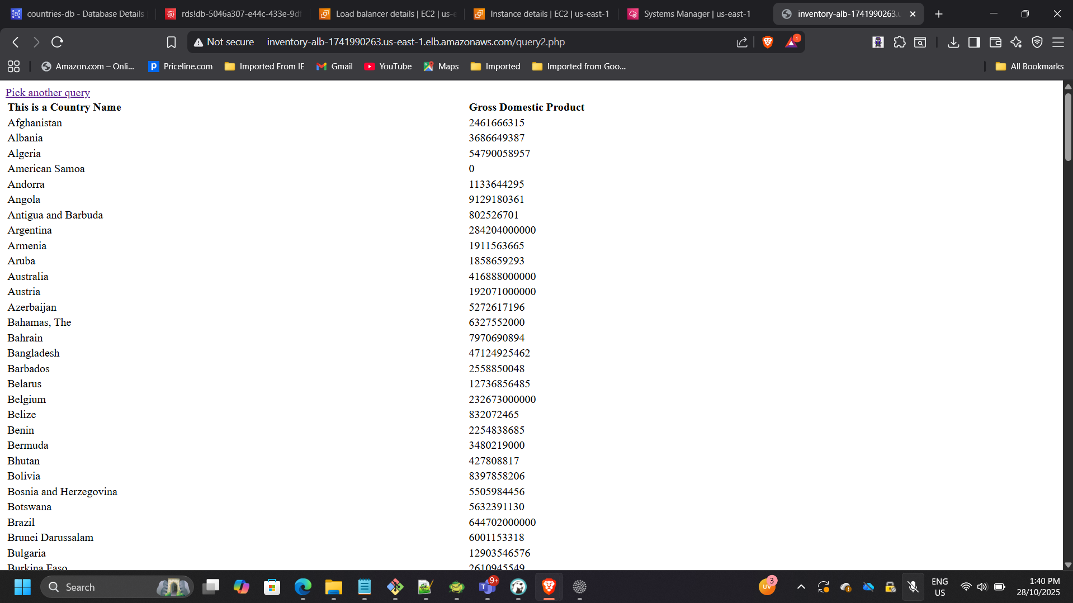Viewport: 1073px width, 603px height.
Task: Toggle the muted microphone in the system tray
Action: click(913, 587)
